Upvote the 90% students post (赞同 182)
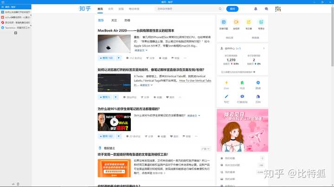Screen dimensions: 334x187 pyautogui.click(x=106, y=136)
